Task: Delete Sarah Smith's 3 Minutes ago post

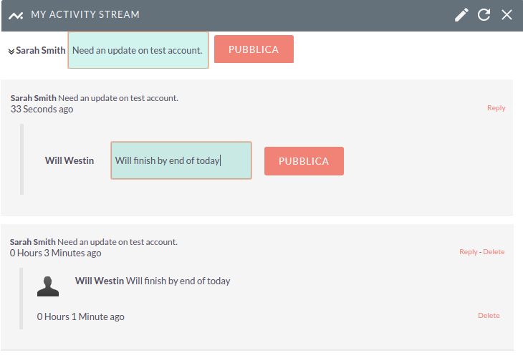Action: coord(494,252)
